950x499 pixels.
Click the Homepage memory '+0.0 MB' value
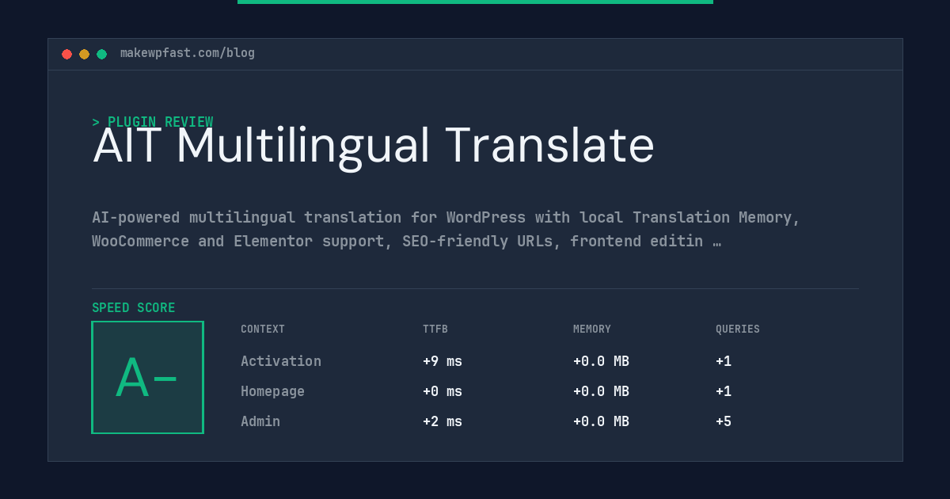(x=601, y=391)
